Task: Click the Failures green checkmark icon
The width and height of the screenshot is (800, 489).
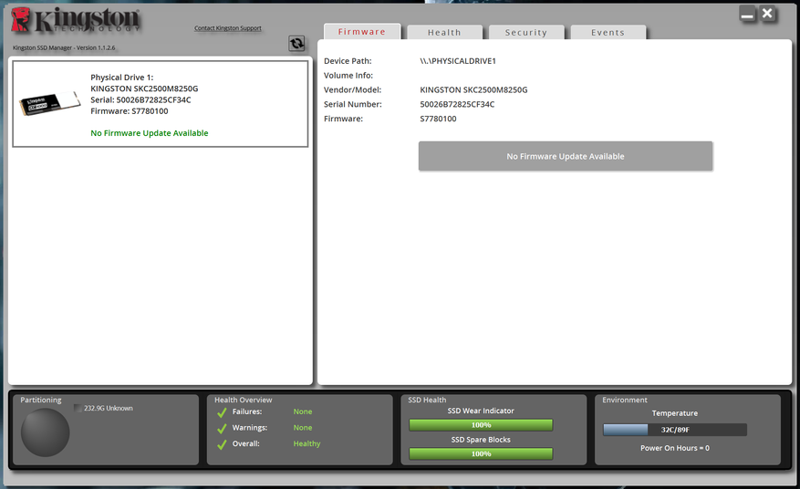Action: point(222,412)
